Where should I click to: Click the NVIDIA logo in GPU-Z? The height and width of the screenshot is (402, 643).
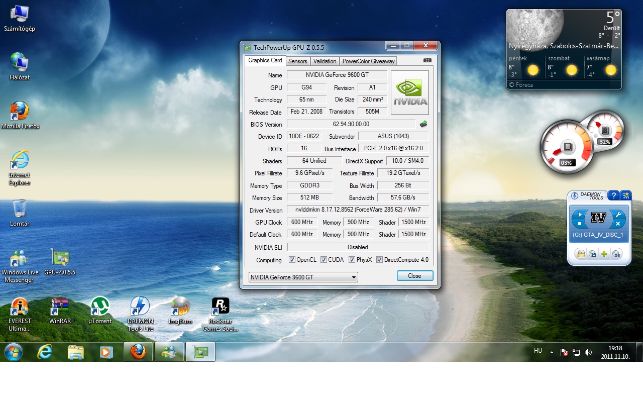(410, 93)
